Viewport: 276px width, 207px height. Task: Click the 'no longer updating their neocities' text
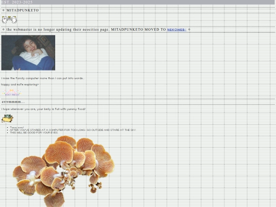pos(71,30)
